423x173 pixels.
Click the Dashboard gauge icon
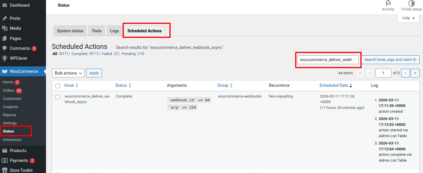click(x=5, y=5)
